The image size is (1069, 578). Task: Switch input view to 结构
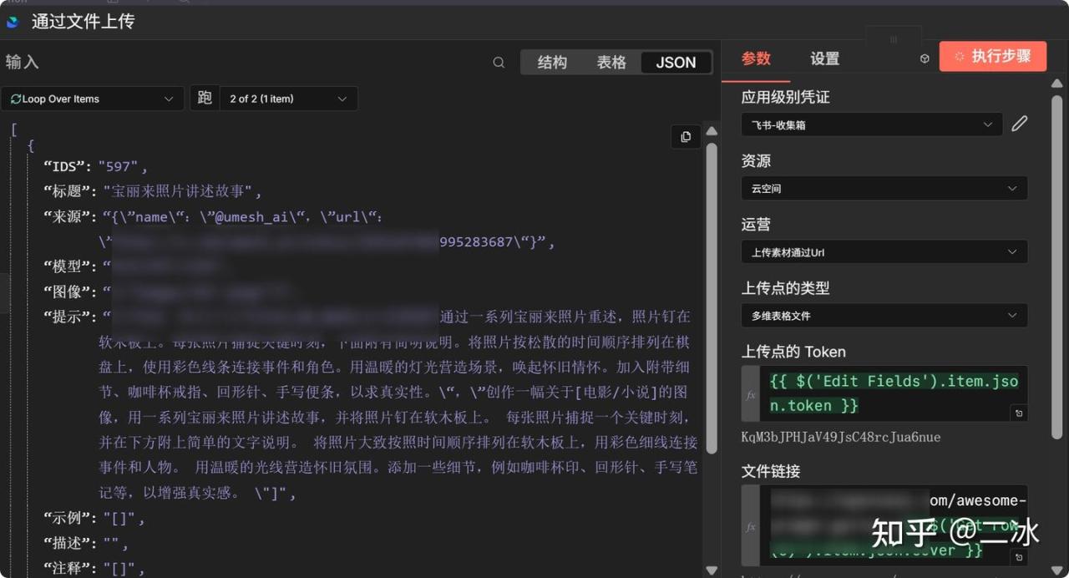552,63
